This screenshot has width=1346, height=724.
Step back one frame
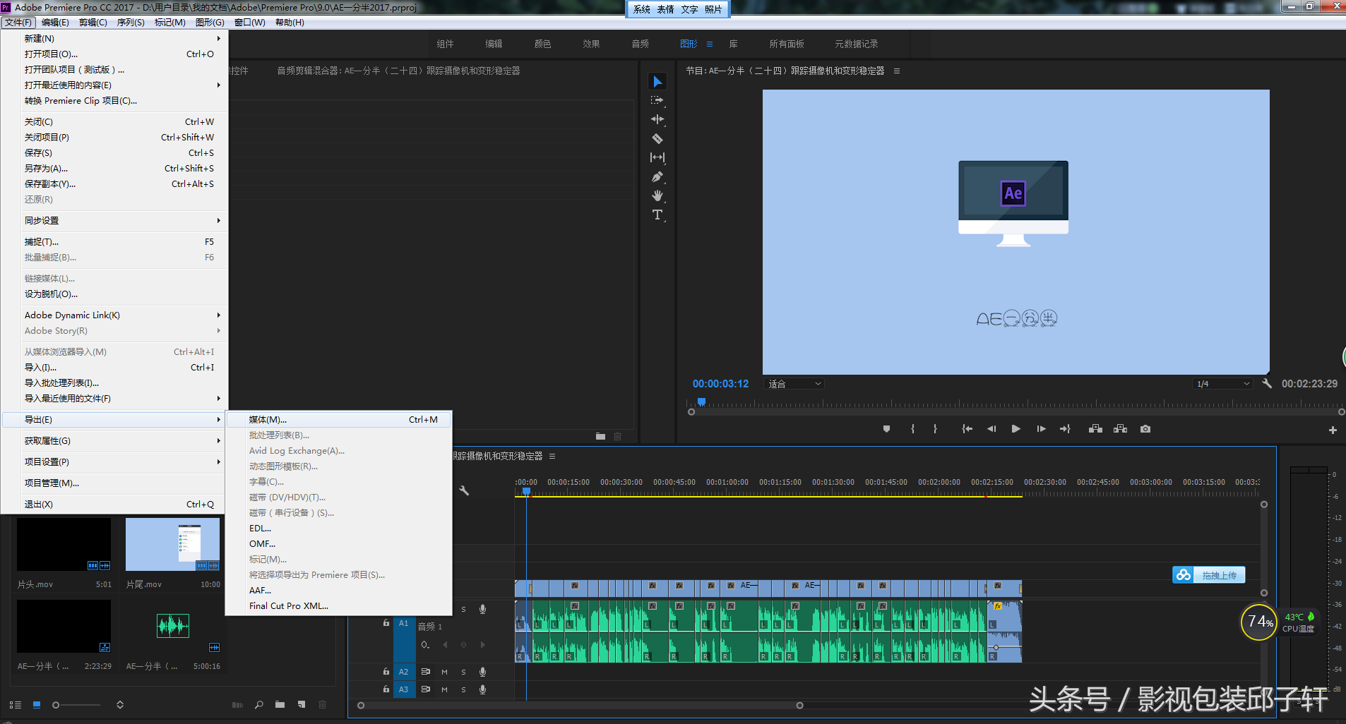click(991, 429)
